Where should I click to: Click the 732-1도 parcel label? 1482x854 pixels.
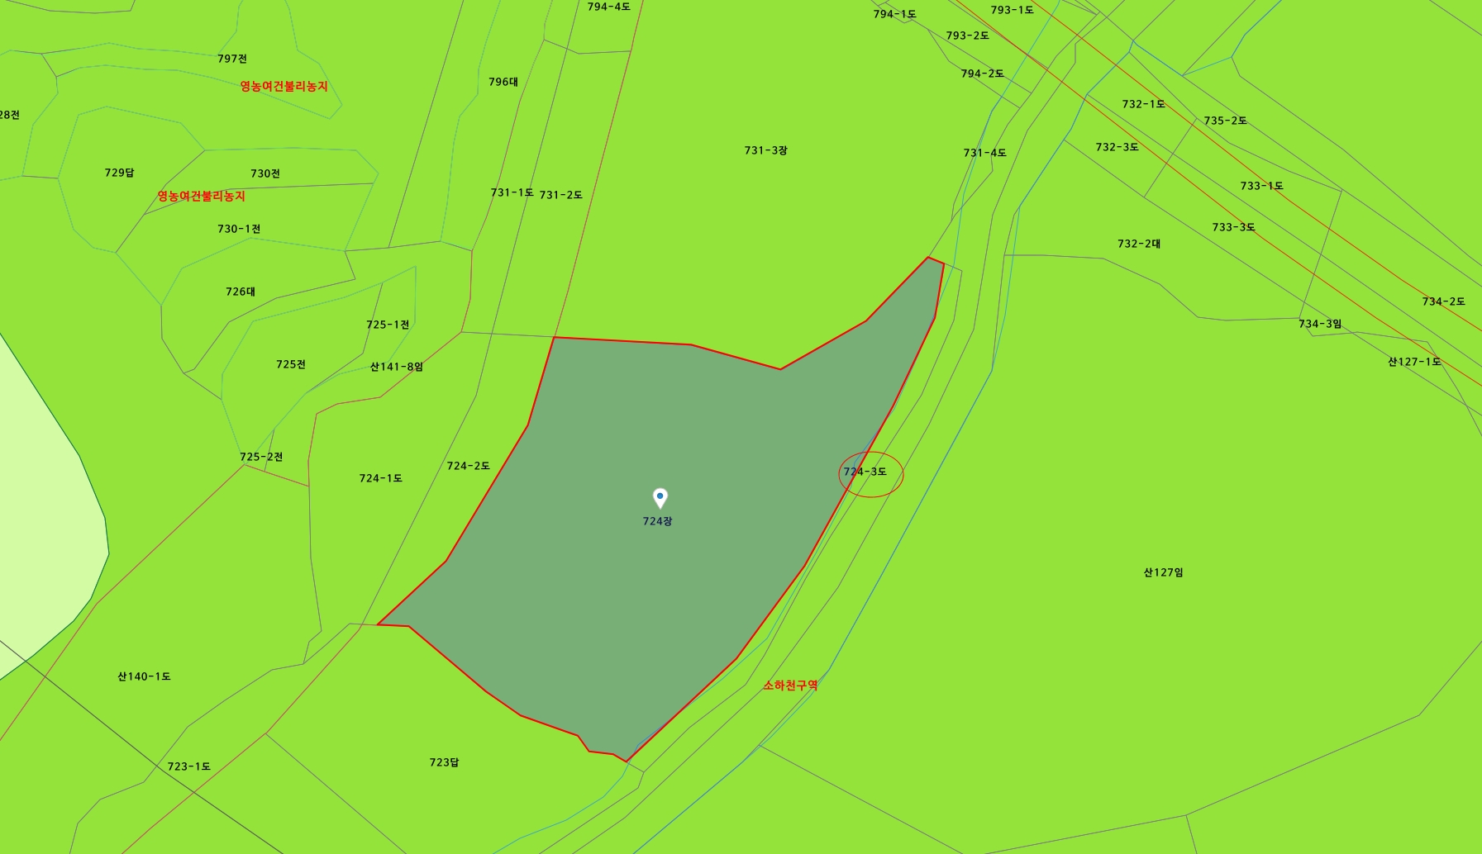(1144, 104)
